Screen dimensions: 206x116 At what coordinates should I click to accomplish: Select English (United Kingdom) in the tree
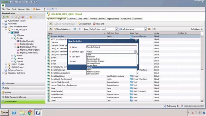(30, 50)
